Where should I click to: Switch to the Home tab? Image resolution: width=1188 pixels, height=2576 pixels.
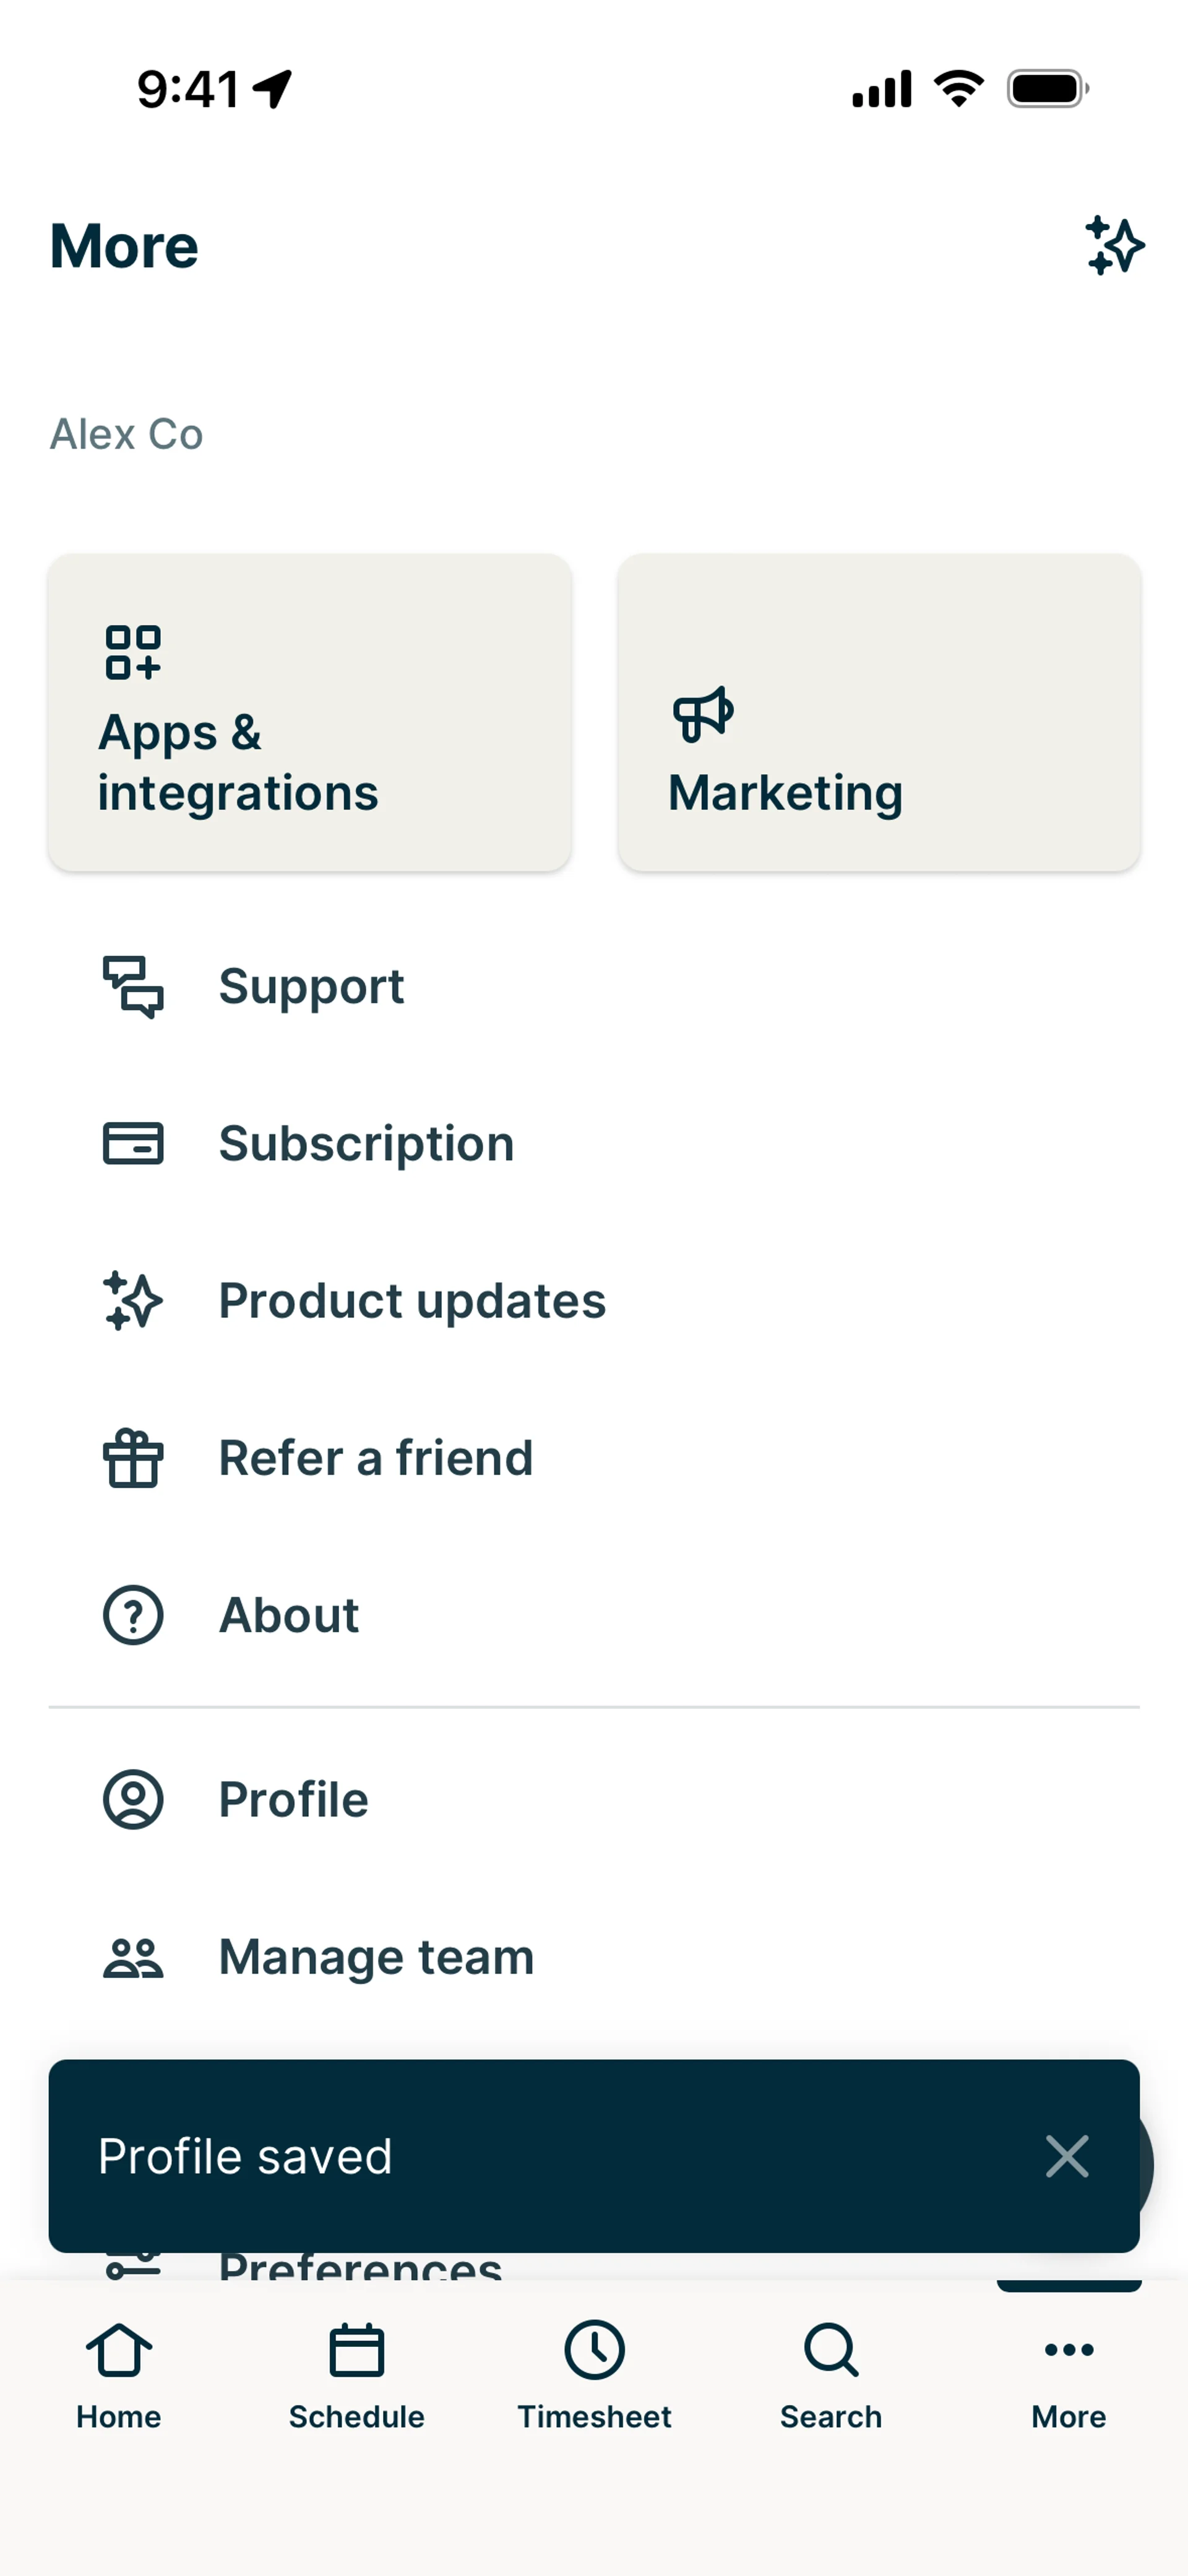[119, 2376]
